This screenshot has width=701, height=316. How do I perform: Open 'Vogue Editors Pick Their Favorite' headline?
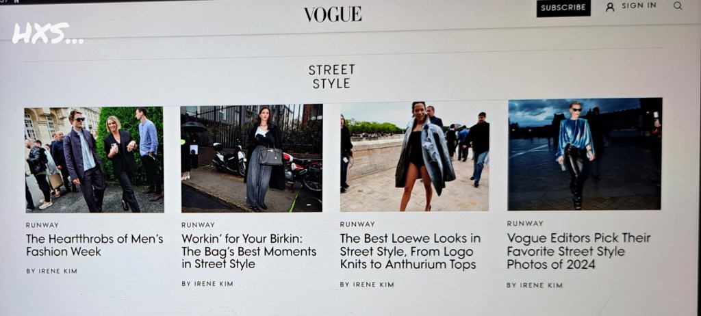click(x=578, y=250)
